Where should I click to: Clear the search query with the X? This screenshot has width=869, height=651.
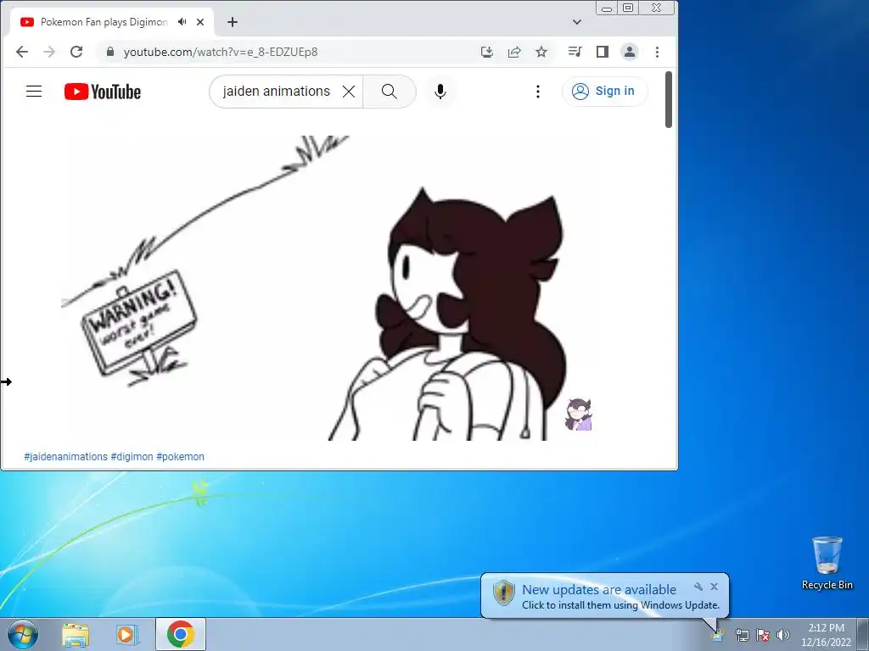349,92
